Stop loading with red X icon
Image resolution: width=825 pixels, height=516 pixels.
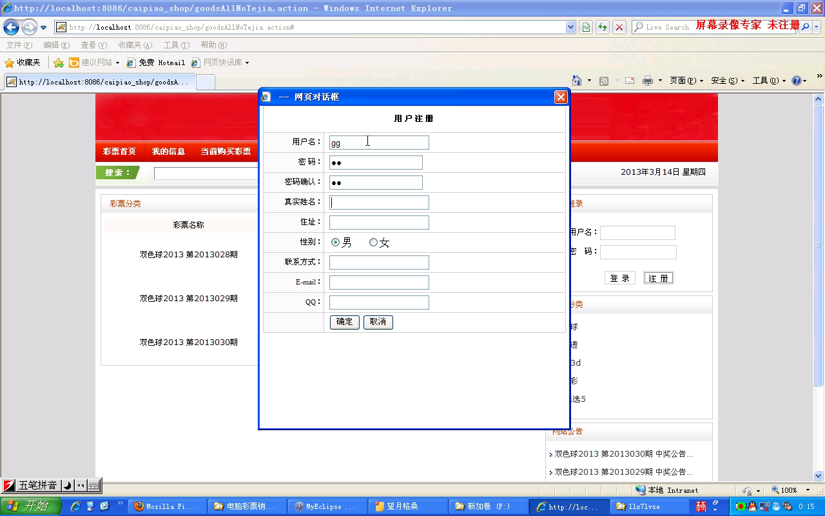click(x=619, y=27)
